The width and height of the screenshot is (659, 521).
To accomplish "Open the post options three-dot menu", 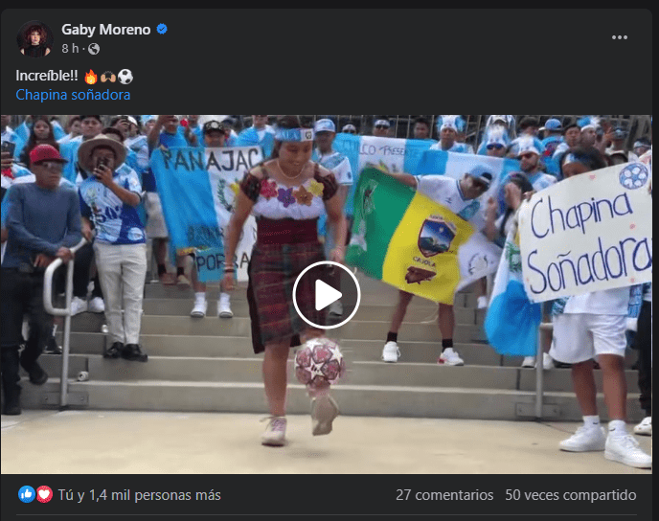I will [620, 37].
